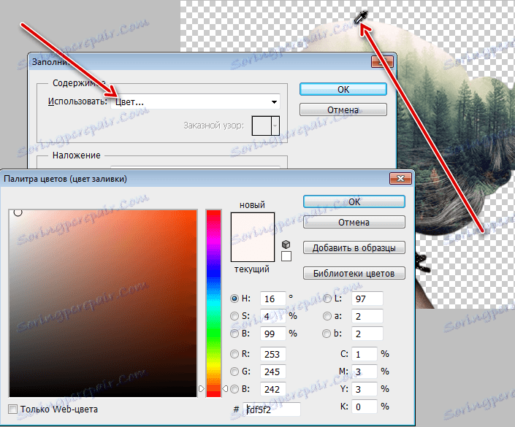Click the hue slider left triangle handle
The height and width of the screenshot is (427, 515).
(202, 388)
